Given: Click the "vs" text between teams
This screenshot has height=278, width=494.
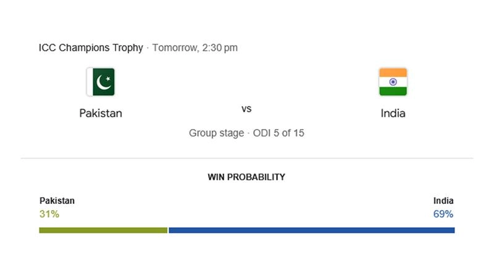Looking at the screenshot, I should click(246, 109).
